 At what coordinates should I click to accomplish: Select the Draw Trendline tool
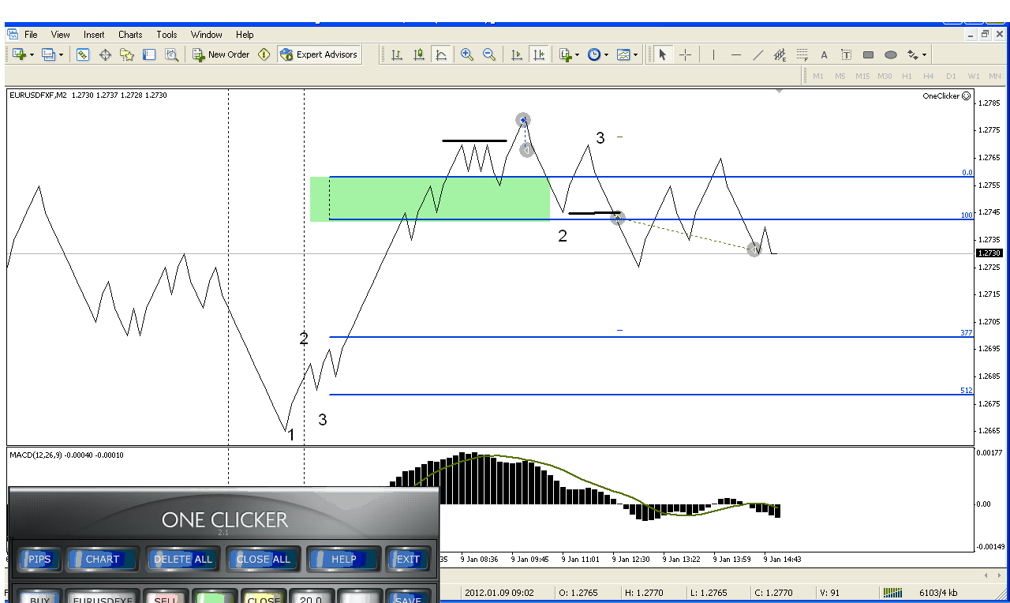pyautogui.click(x=758, y=54)
